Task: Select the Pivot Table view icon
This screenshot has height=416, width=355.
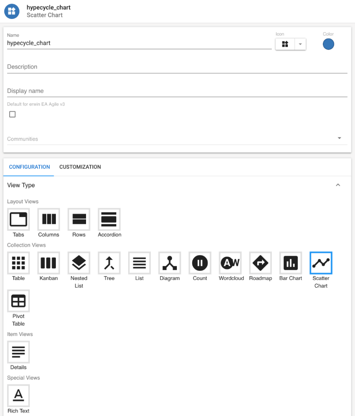Action: tap(18, 300)
